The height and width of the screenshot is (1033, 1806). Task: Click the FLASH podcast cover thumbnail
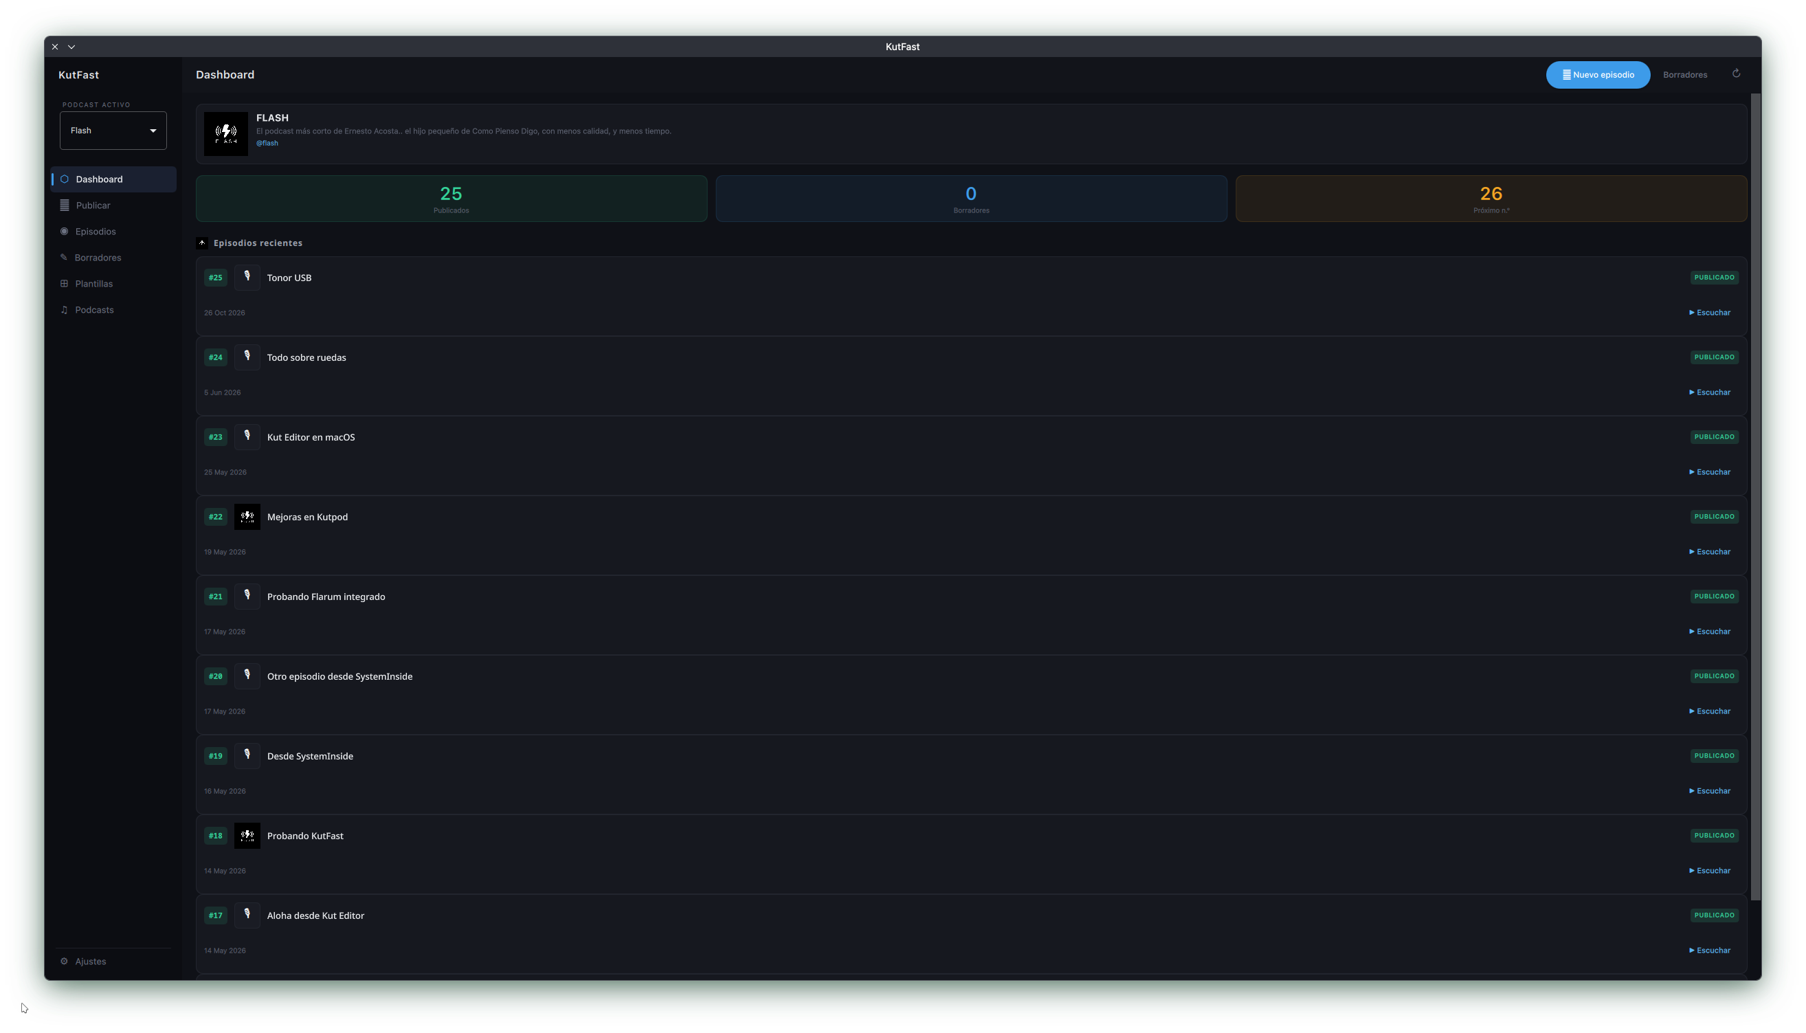pyautogui.click(x=226, y=134)
